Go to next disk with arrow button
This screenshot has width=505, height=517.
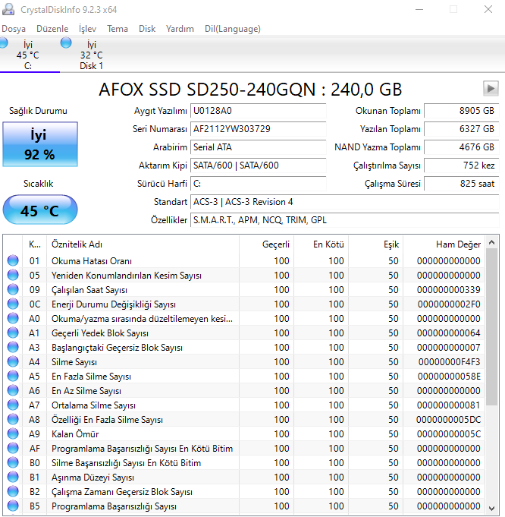tap(491, 88)
